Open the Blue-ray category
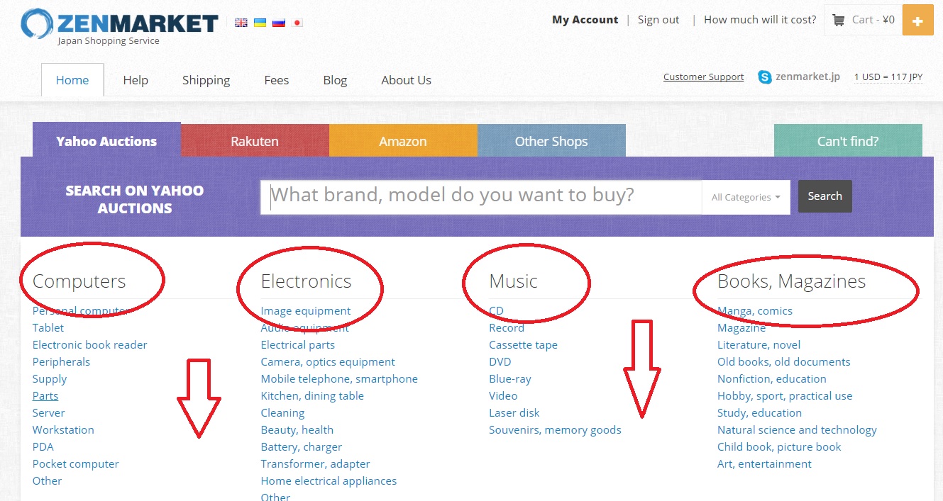 pos(510,379)
